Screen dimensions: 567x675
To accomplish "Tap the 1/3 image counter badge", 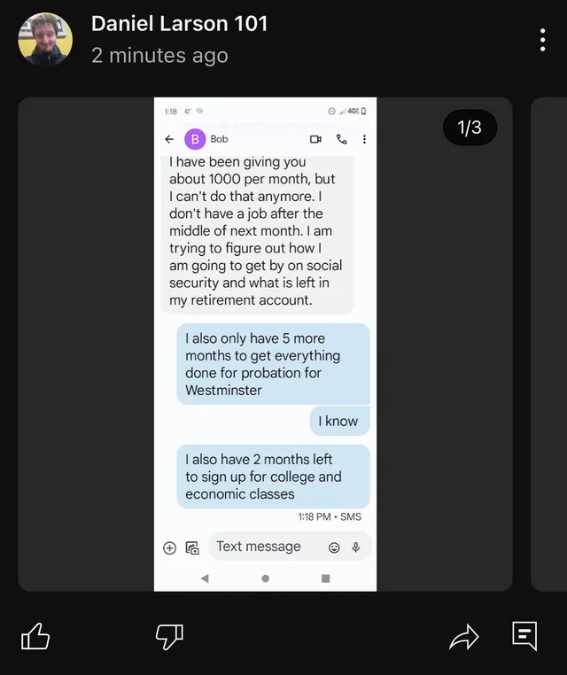I will (470, 128).
